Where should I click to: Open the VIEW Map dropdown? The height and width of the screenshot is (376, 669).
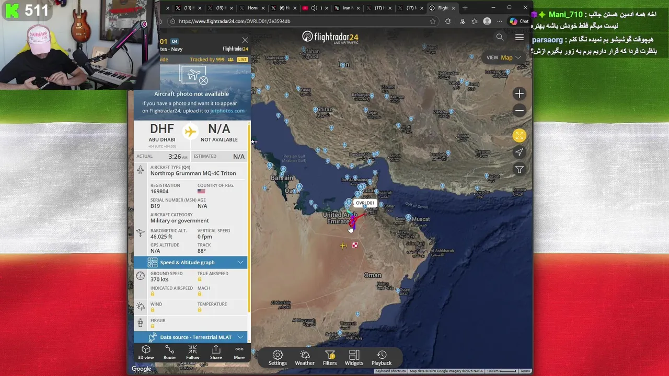point(503,57)
